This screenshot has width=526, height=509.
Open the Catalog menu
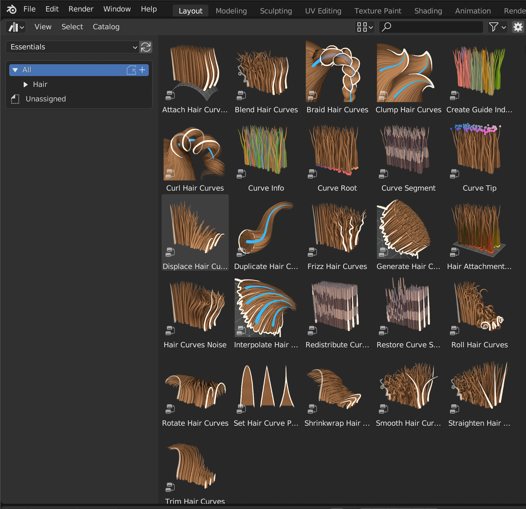click(106, 27)
